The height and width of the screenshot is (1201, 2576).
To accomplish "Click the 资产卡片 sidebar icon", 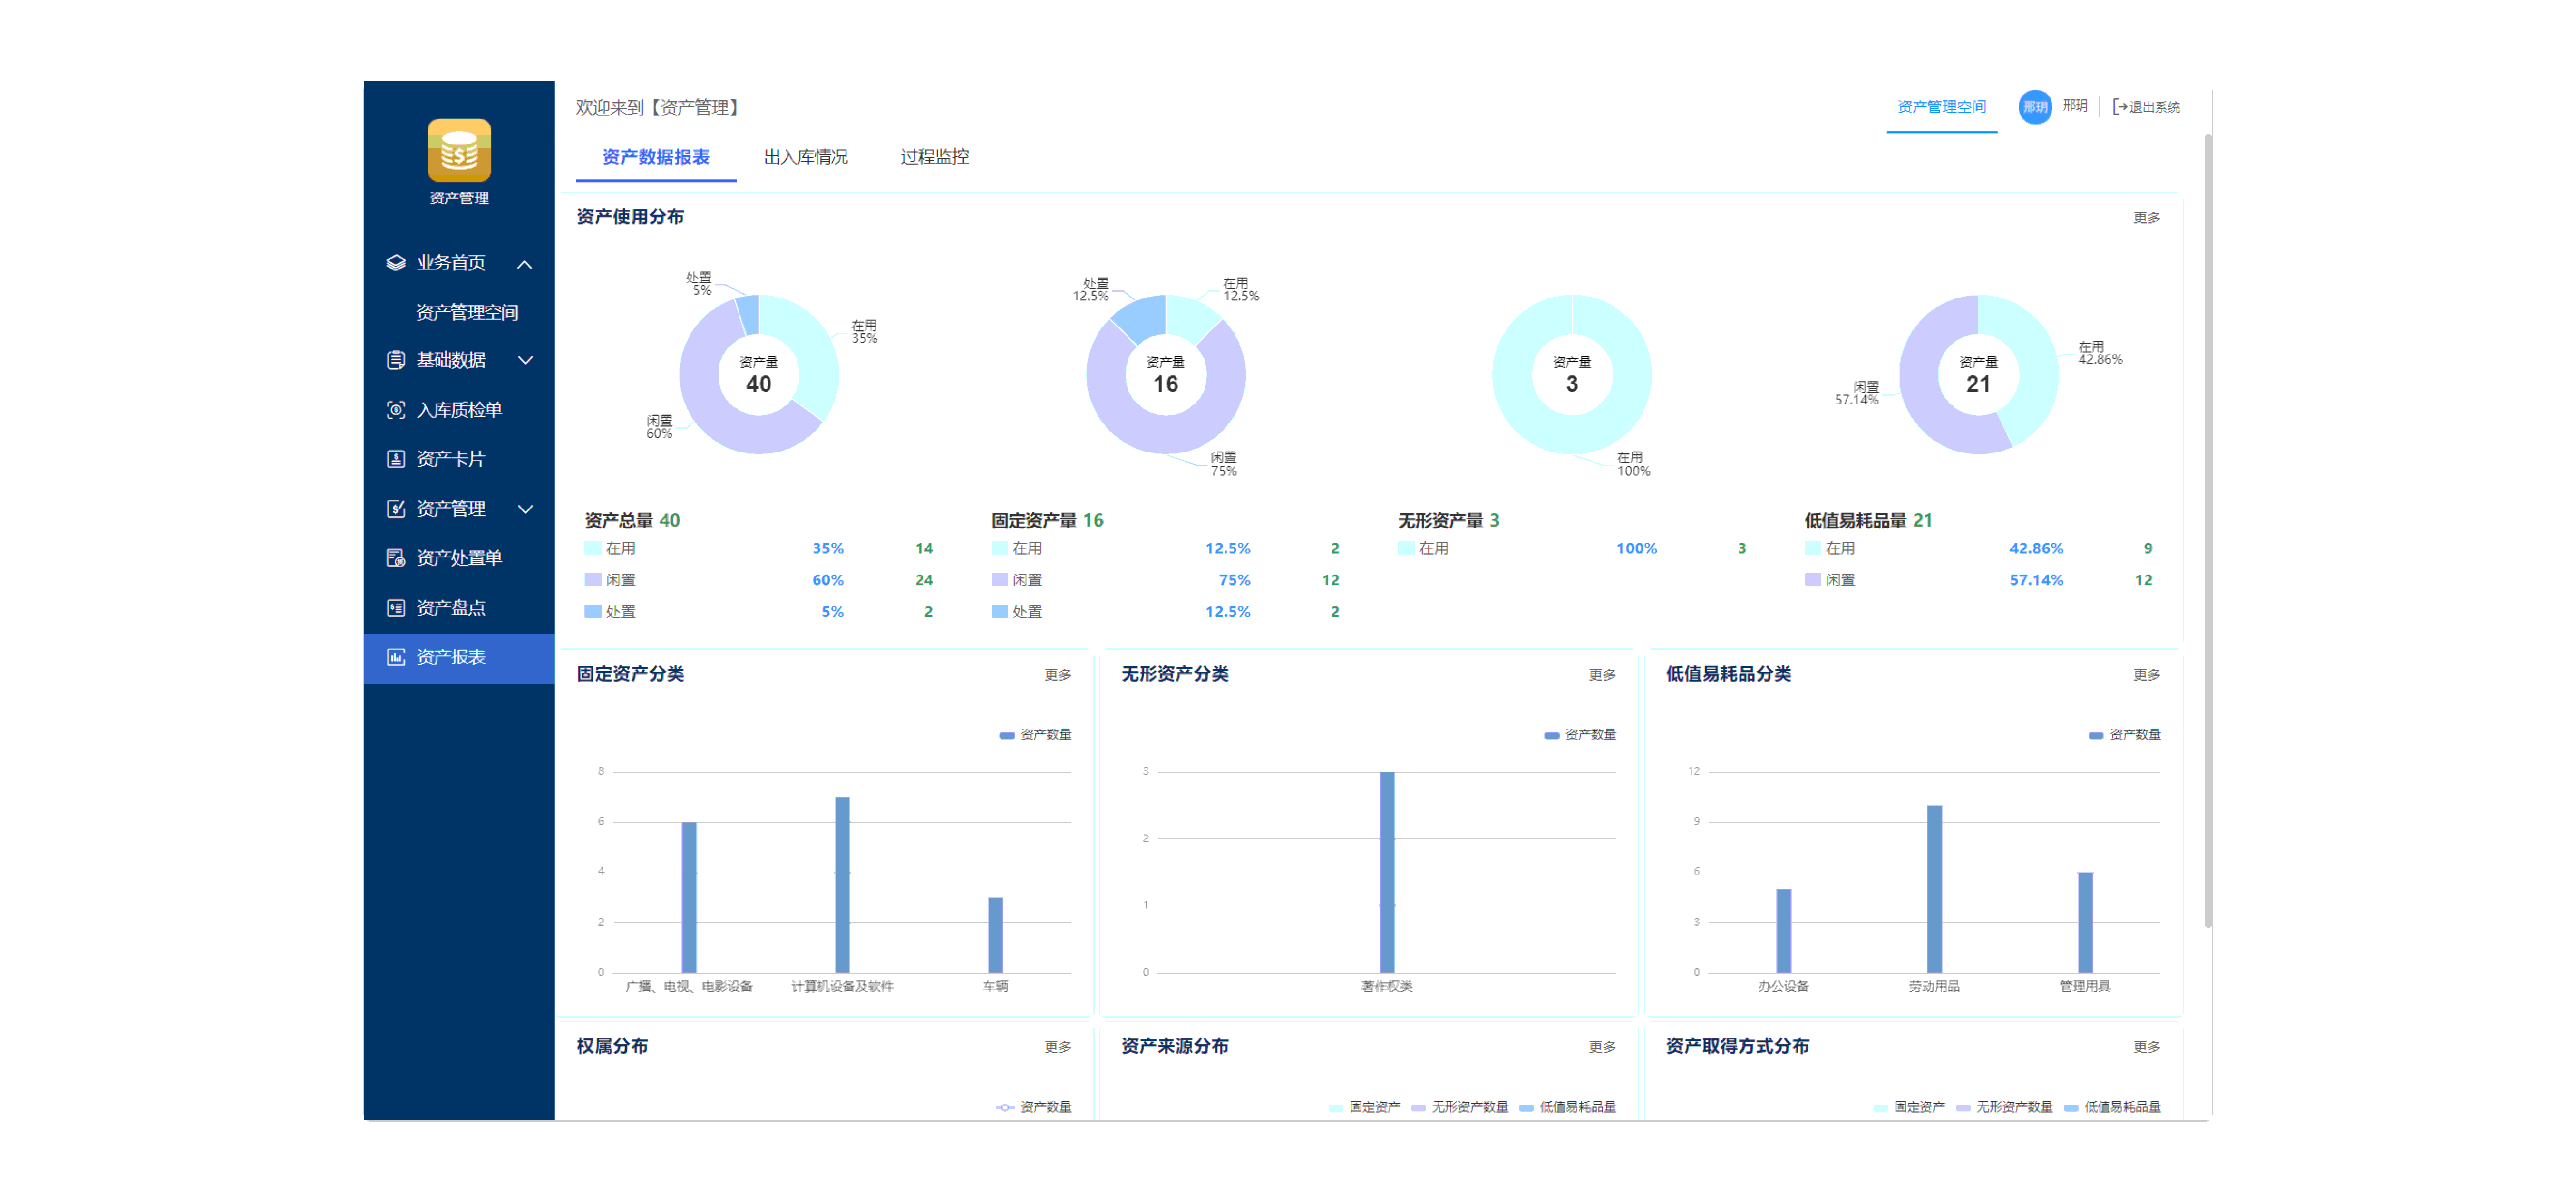I will (x=396, y=459).
